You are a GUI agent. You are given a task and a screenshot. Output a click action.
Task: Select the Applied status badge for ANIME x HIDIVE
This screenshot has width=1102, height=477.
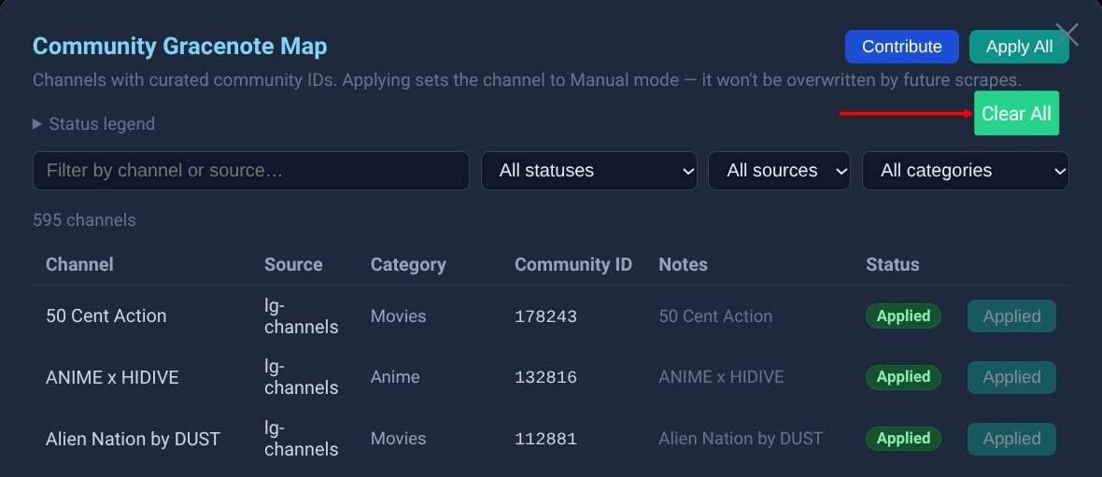pyautogui.click(x=903, y=377)
